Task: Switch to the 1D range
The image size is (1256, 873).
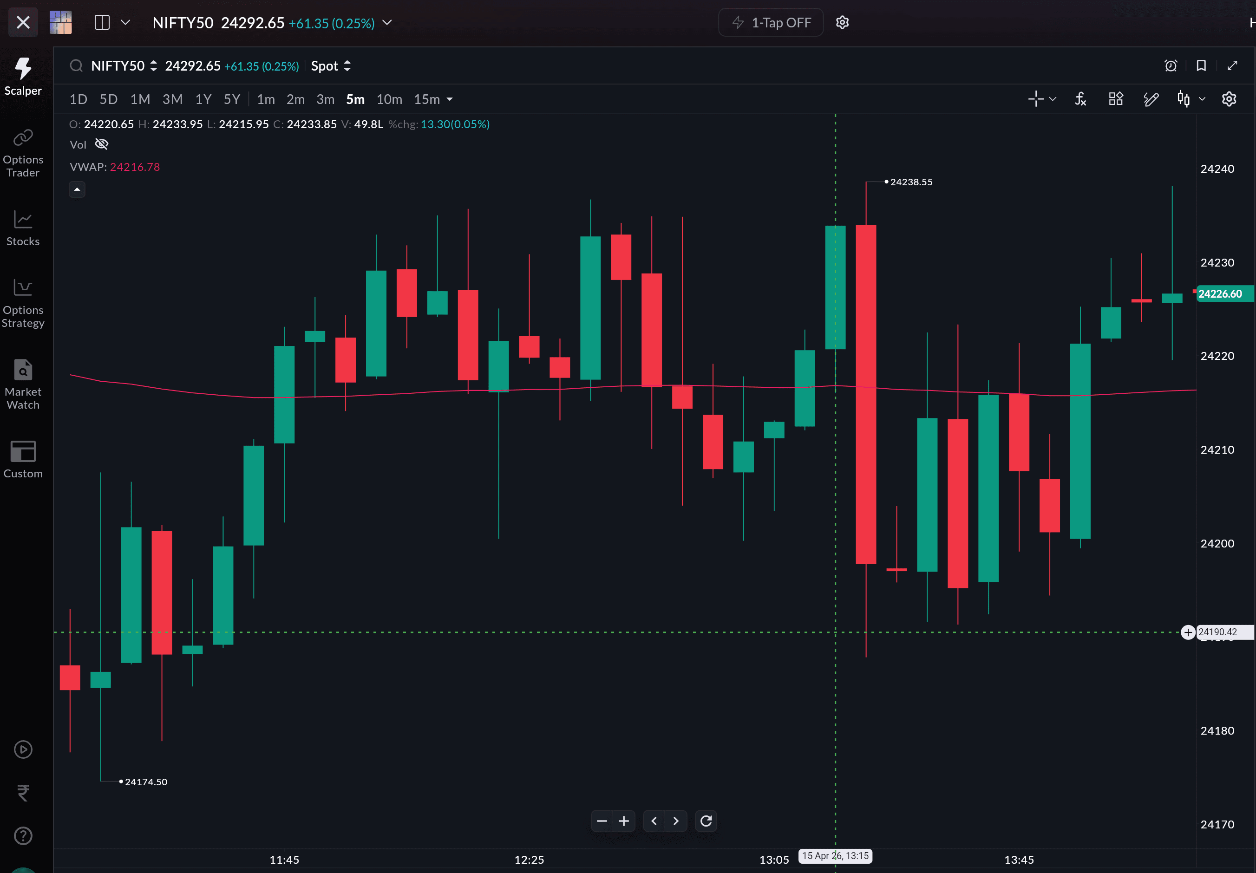Action: point(78,99)
